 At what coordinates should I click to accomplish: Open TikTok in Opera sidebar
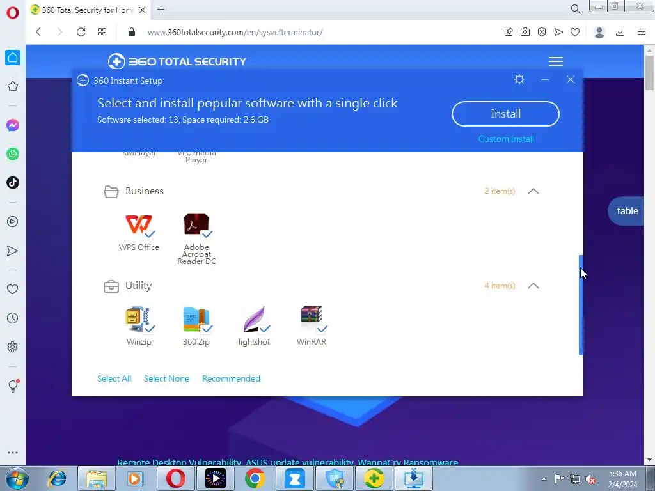[x=13, y=182]
